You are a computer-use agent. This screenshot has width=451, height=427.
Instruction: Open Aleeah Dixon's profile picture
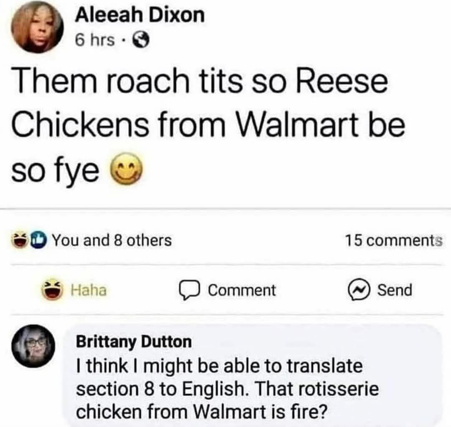coord(37,27)
